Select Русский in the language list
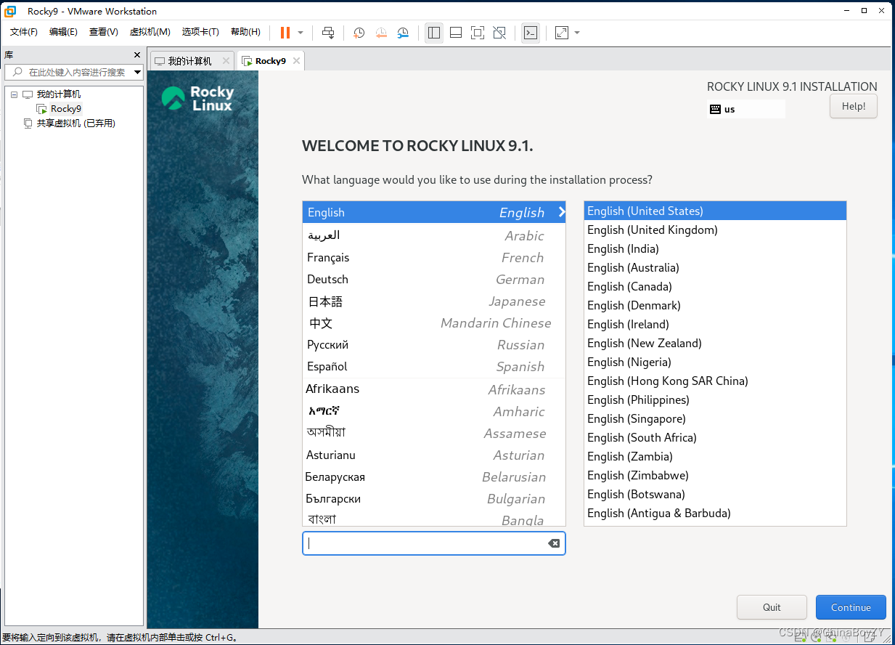 tap(434, 344)
